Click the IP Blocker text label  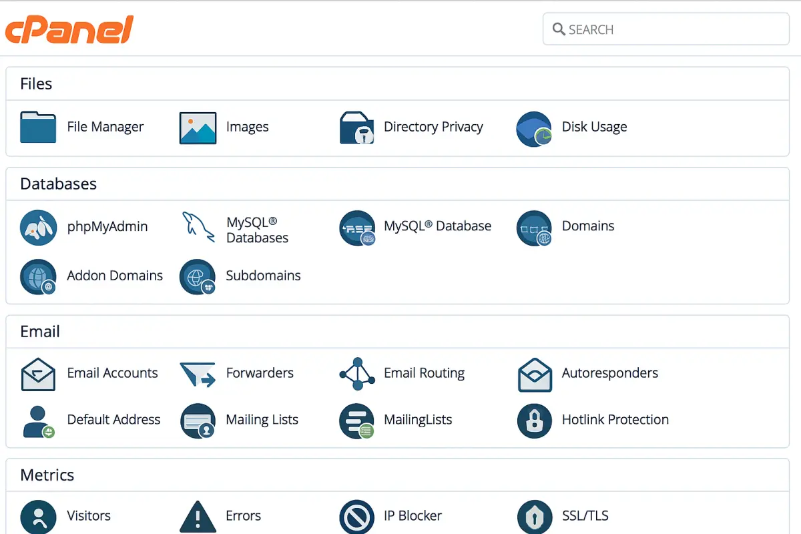[413, 516]
